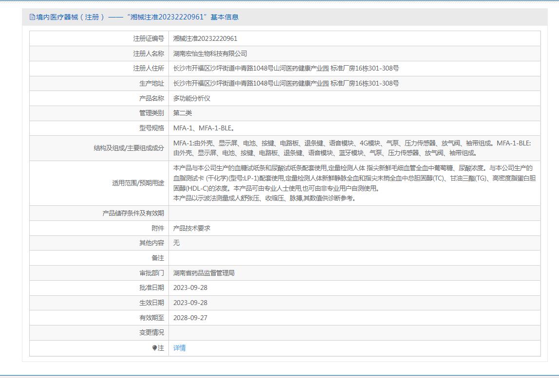
Task: Click the 生产地址 address value
Action: [286, 83]
